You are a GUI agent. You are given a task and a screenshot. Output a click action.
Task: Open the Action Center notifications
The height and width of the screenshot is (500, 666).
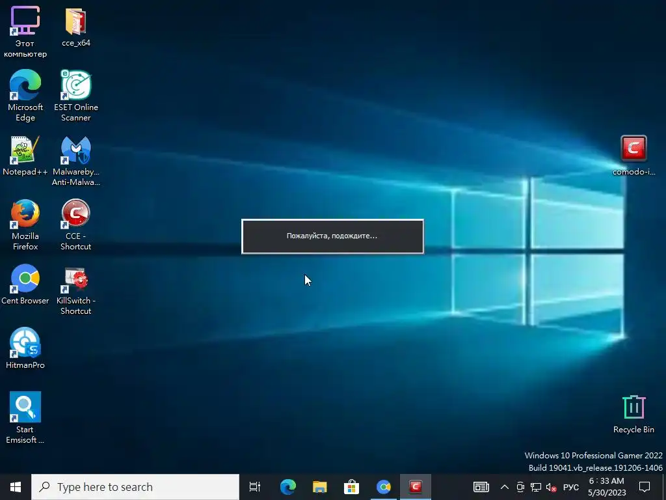coord(645,487)
